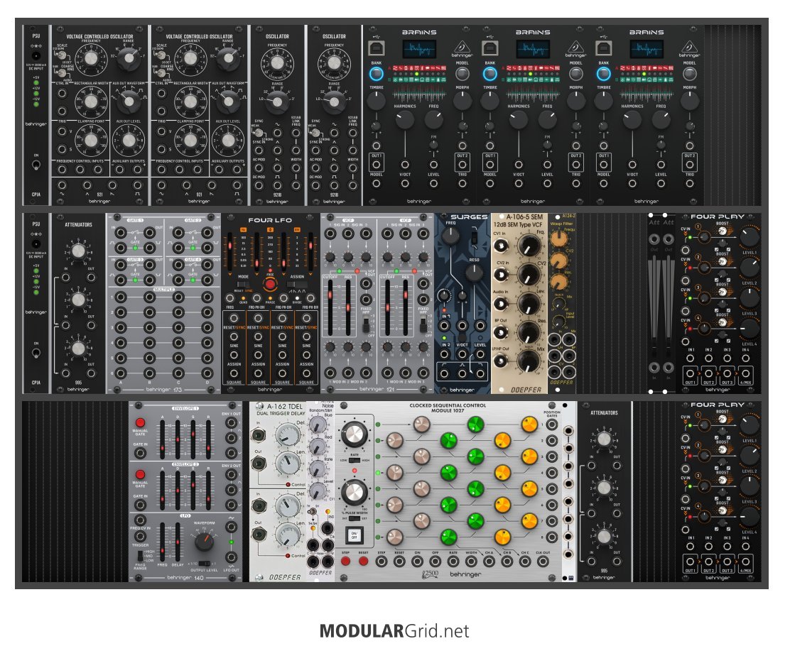
Task: Toggle the INT/EXT switch on Module 1027
Action: point(355,518)
